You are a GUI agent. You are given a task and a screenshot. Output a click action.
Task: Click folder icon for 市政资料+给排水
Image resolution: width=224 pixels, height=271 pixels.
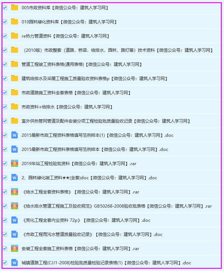point(15,107)
